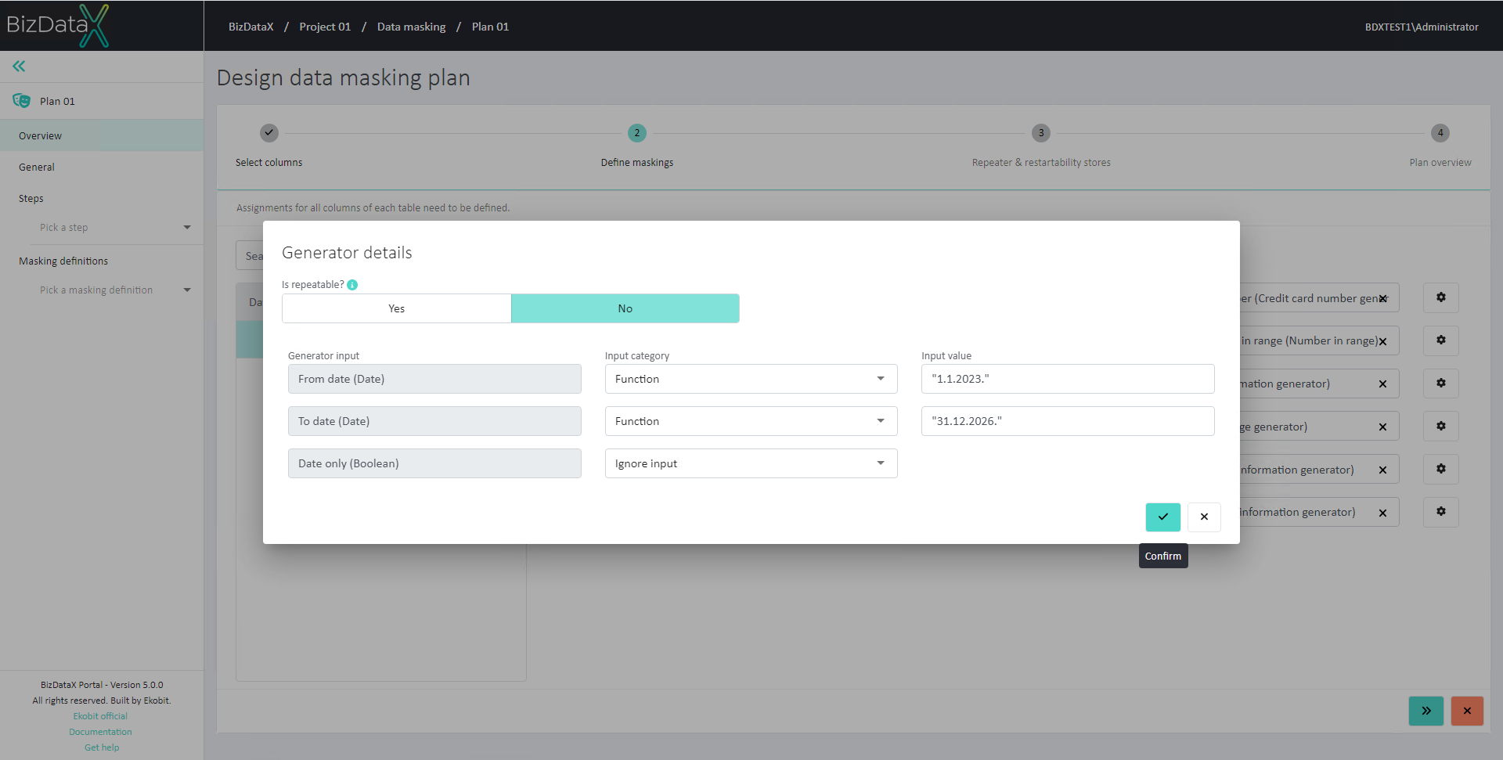Click the Plan 01 breadcrumb
Image resolution: width=1503 pixels, height=760 pixels.
[490, 27]
